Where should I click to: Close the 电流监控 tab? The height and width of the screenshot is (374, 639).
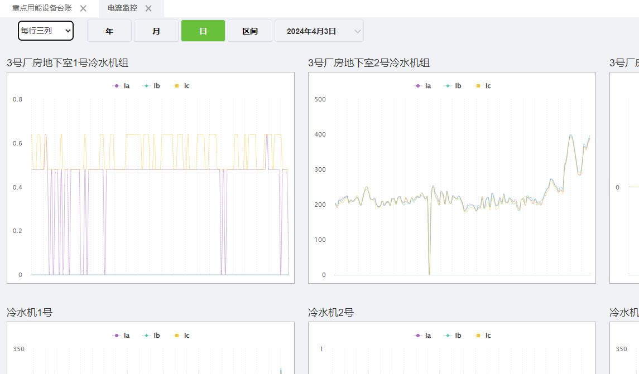(x=148, y=8)
